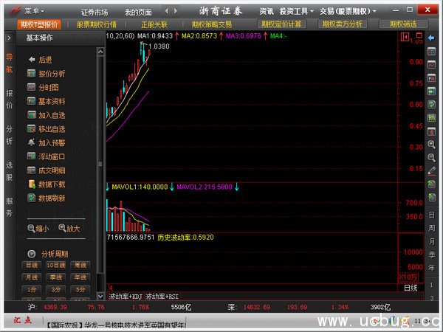This screenshot has width=443, height=332.
Task: Choose the 10日线 period button
Action: coord(56,265)
